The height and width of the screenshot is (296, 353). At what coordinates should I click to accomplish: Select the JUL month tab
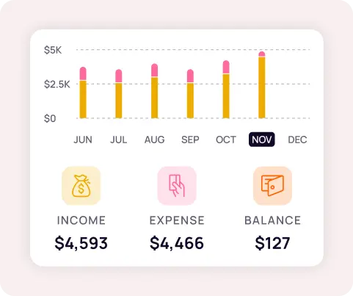pos(119,140)
